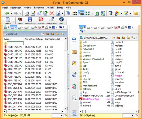Screen dimensions: 142x119
Task: Open right panel filter combo box
Action: (x=128, y=115)
